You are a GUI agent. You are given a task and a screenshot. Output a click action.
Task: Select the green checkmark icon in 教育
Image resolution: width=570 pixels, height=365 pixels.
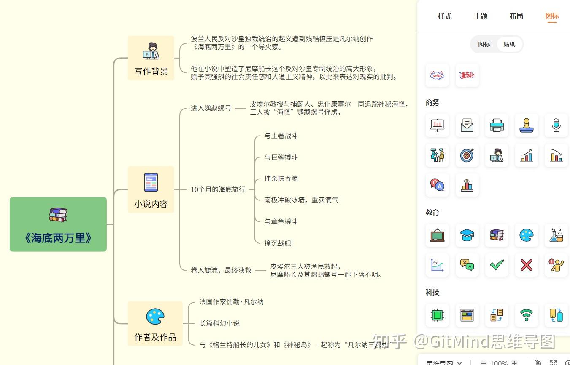[497, 265]
